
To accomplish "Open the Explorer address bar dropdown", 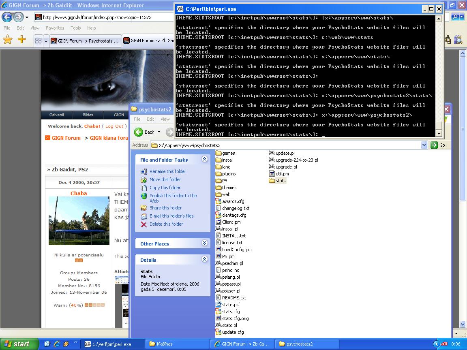I will tap(424, 145).
